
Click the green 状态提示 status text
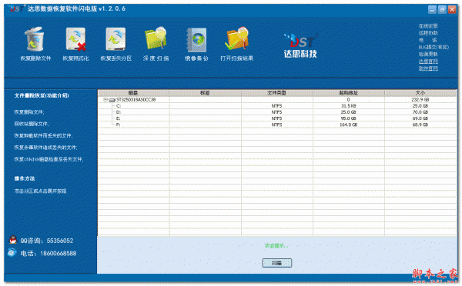click(276, 246)
